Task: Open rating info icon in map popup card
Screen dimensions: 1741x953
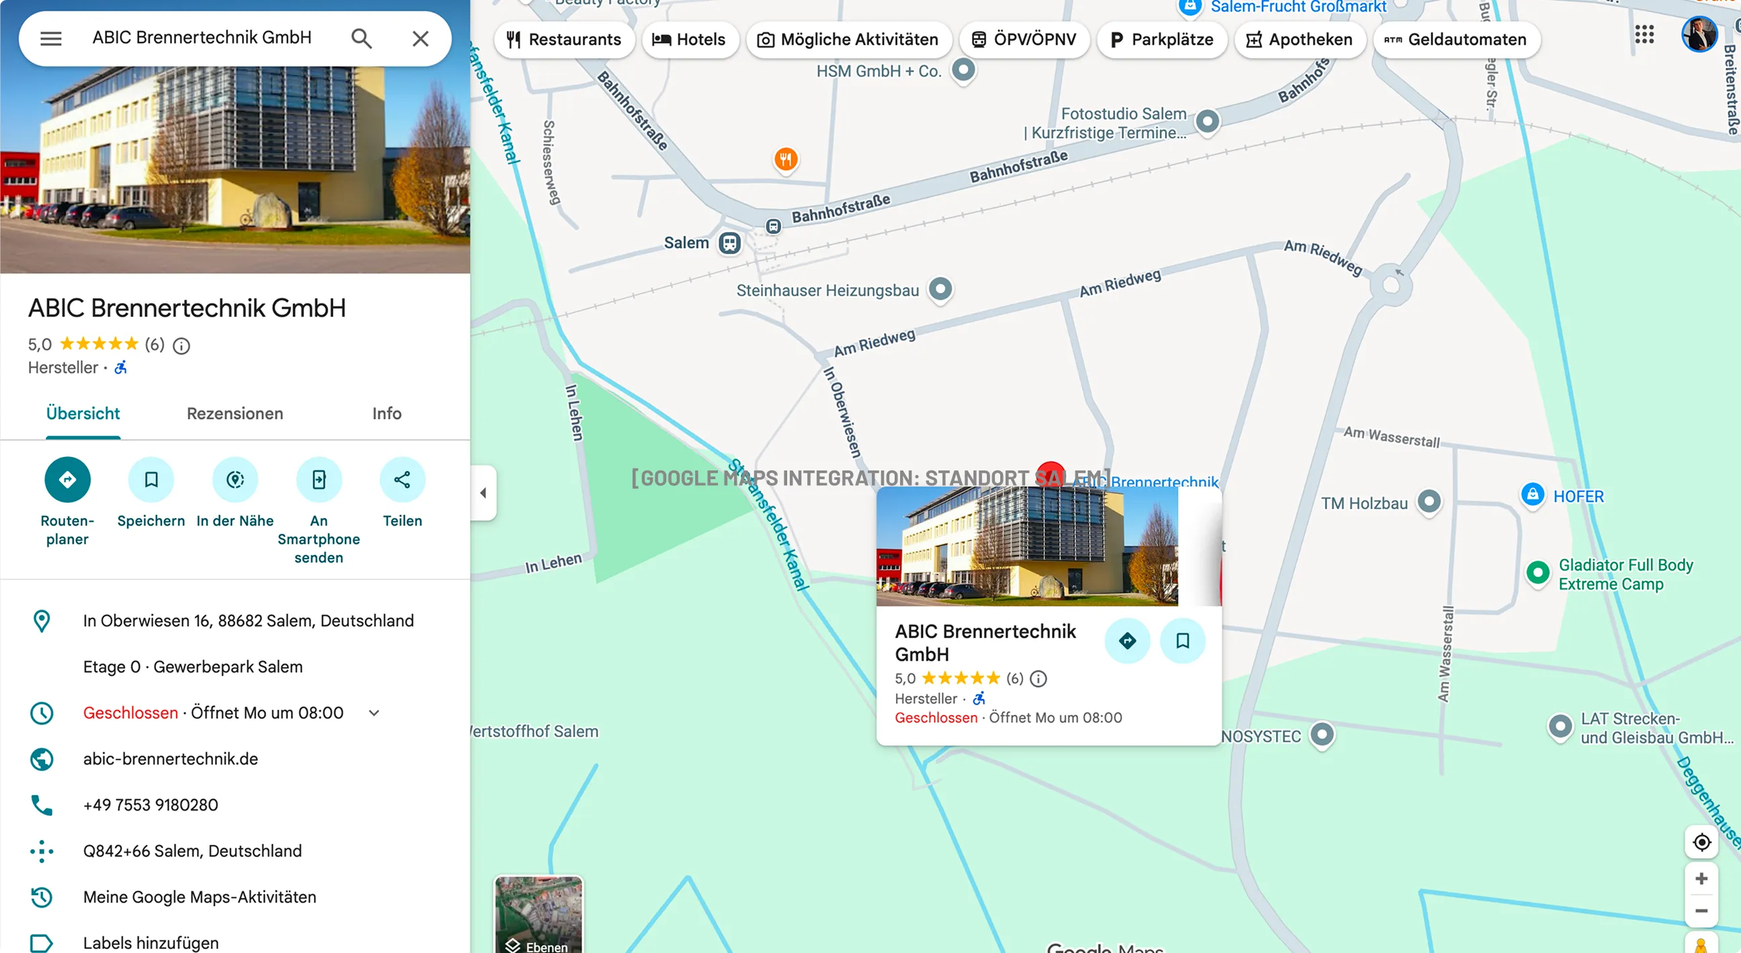Action: [1039, 679]
